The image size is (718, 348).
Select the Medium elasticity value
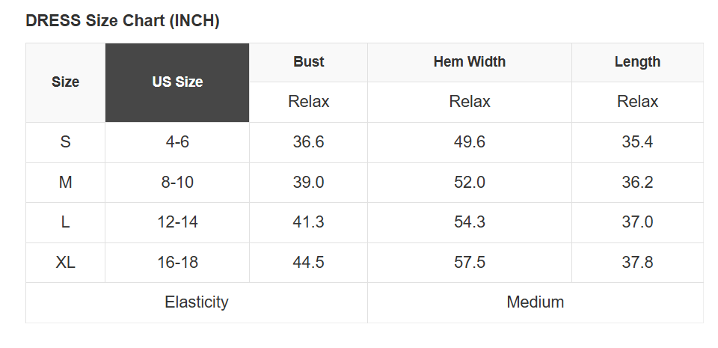pyautogui.click(x=535, y=302)
